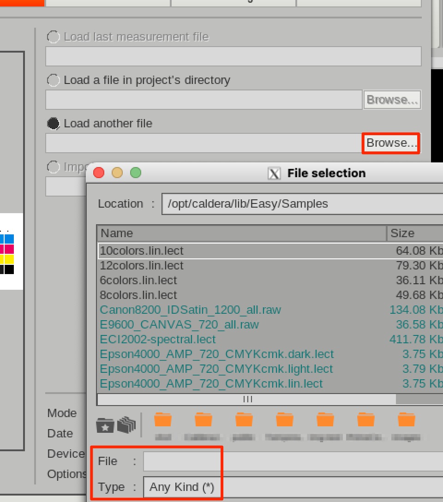Click the green zoom button of File selection

[136, 173]
